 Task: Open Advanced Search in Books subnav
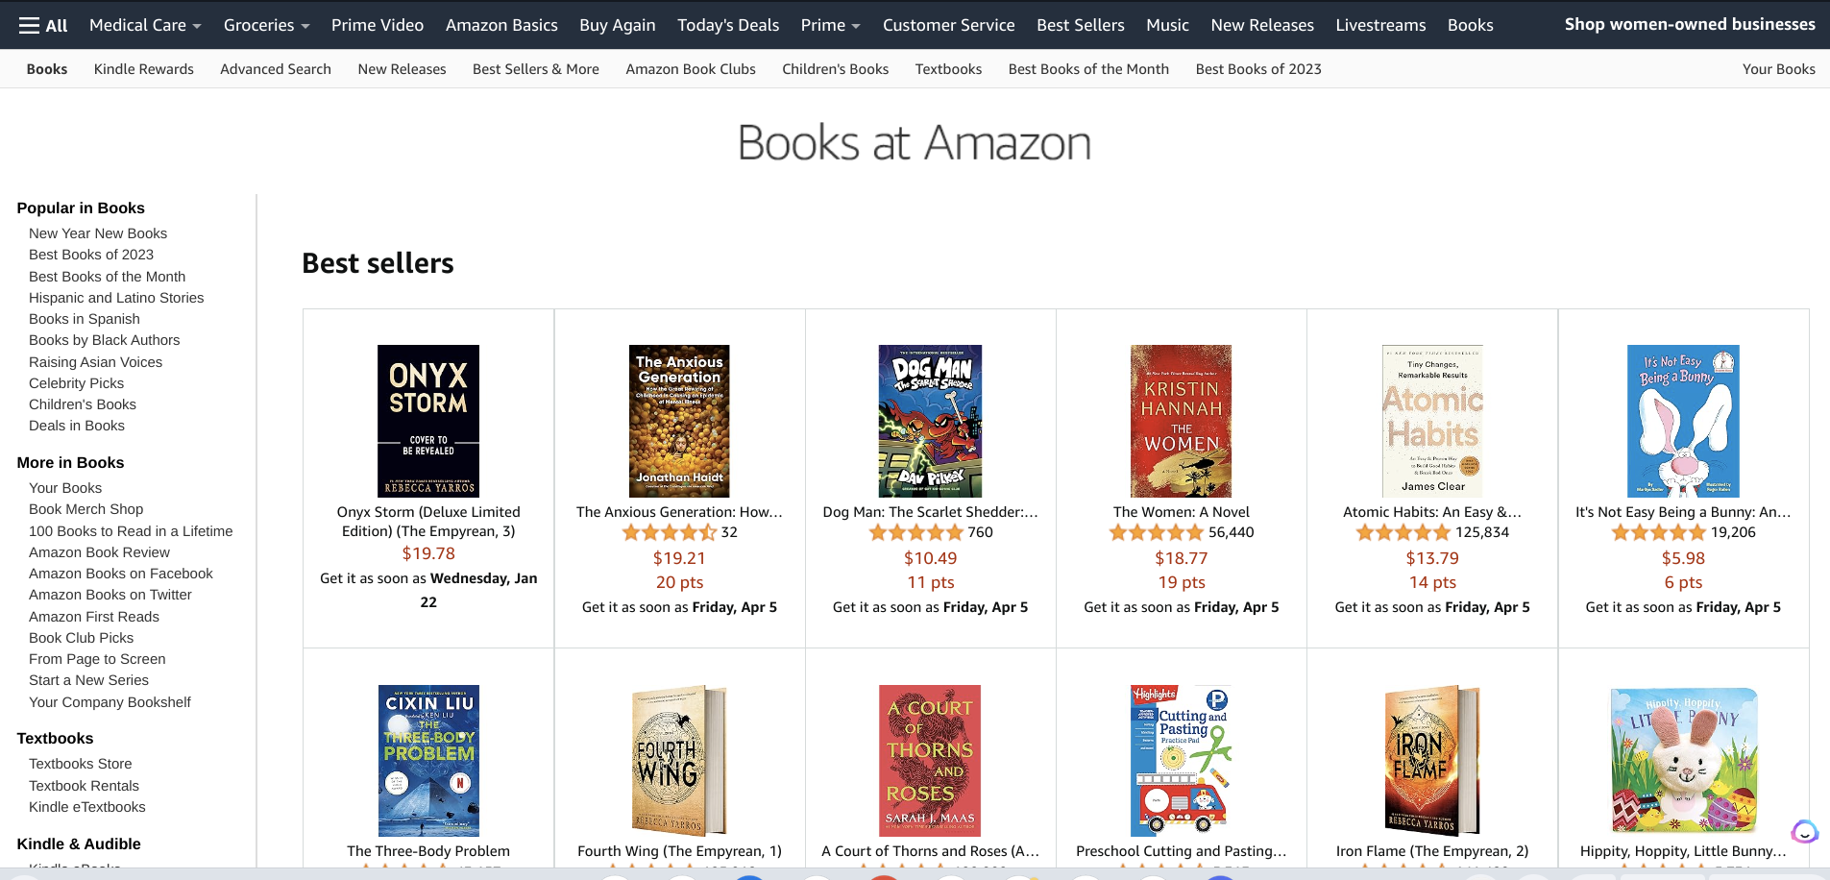276,69
